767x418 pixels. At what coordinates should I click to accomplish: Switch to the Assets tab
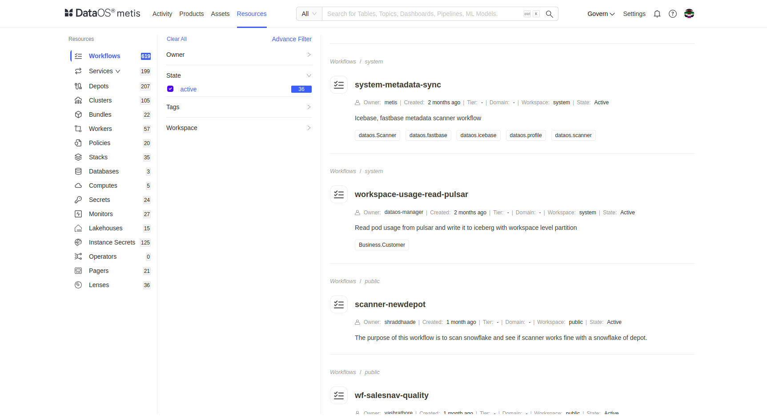(220, 14)
